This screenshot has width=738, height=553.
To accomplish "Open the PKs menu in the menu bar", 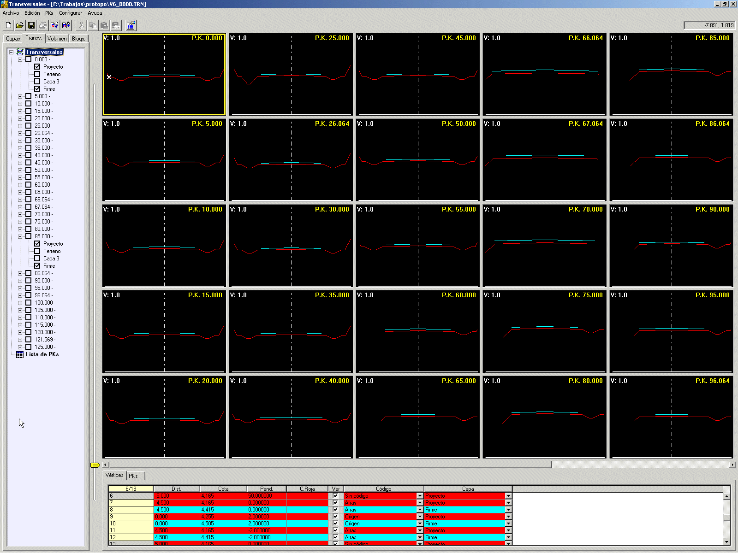I will (49, 13).
